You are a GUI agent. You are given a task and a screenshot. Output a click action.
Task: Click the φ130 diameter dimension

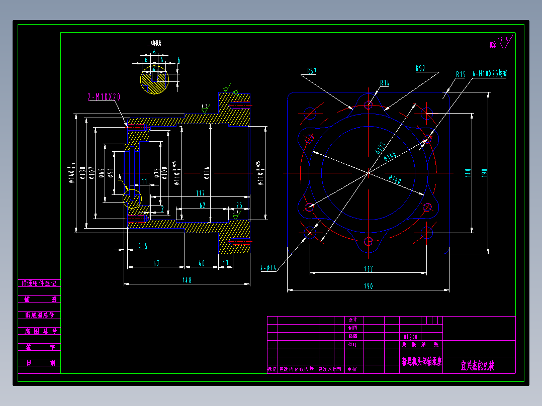tap(82, 173)
